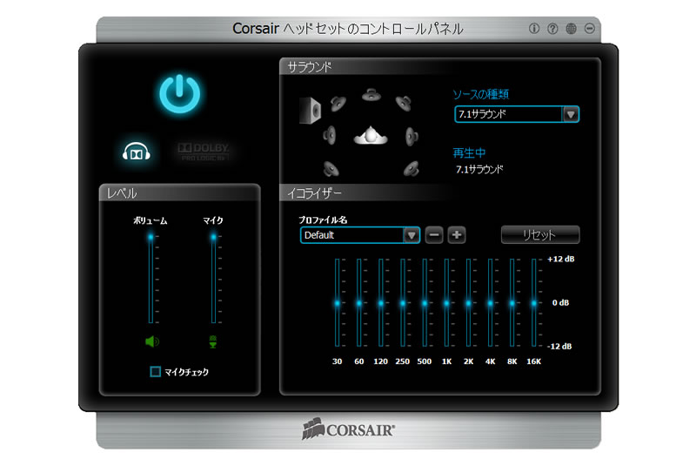Screen dimensions: 696x453
Task: Open the Default profile name dropdown
Action: [360, 235]
